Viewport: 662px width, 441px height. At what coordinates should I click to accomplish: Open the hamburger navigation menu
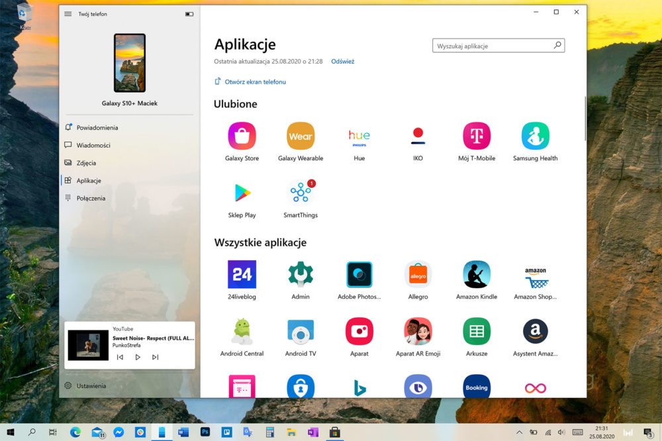pyautogui.click(x=68, y=14)
